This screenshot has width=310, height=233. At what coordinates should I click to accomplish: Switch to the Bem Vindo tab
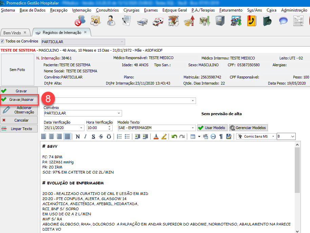pyautogui.click(x=12, y=33)
